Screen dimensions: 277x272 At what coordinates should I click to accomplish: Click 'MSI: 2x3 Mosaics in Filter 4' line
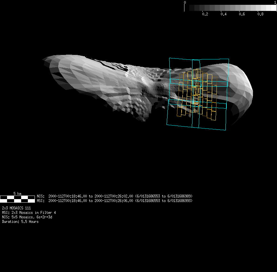click(29, 213)
